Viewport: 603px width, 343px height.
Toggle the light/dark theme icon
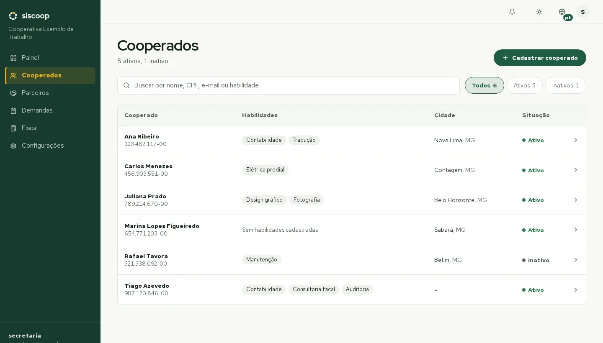[539, 12]
